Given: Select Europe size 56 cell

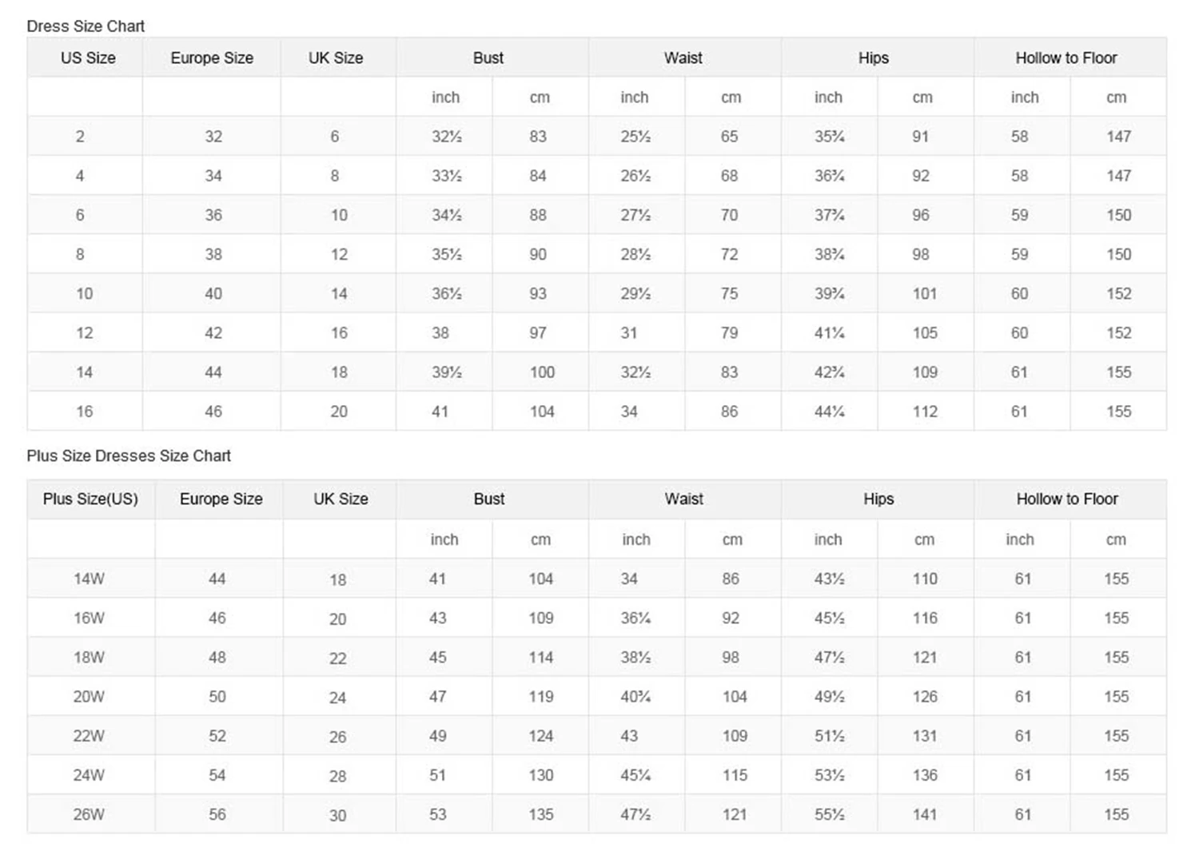Looking at the screenshot, I should (217, 815).
